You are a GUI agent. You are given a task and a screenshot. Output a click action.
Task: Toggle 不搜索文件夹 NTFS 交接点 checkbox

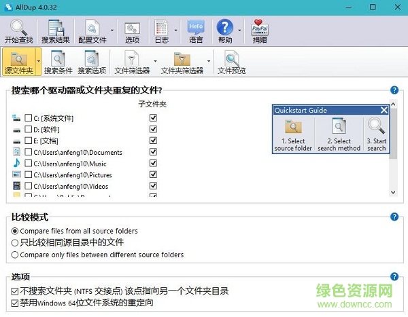coord(15,291)
